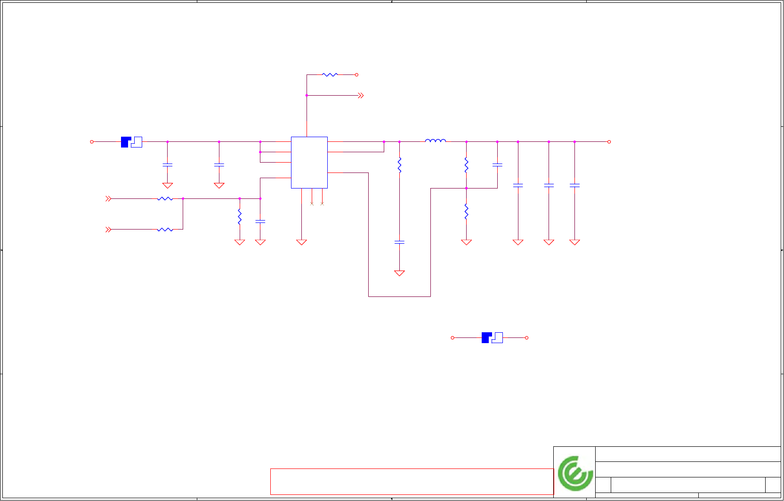Select the first input capacitor after the jumper
Screen dimensions: 784x501
tap(168, 165)
